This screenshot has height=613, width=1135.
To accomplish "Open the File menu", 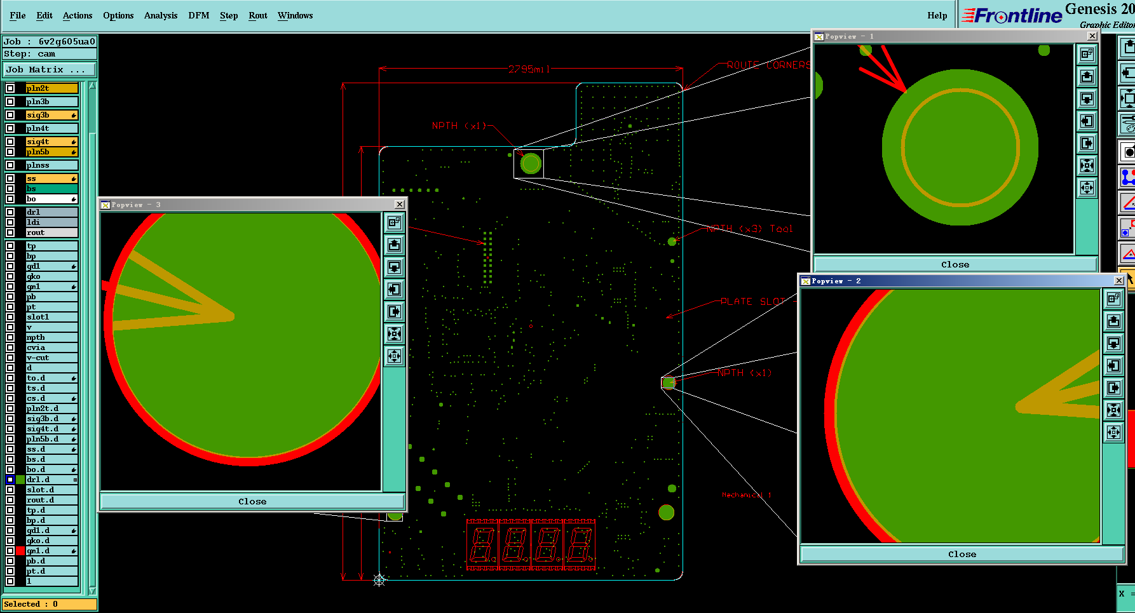I will click(x=18, y=15).
